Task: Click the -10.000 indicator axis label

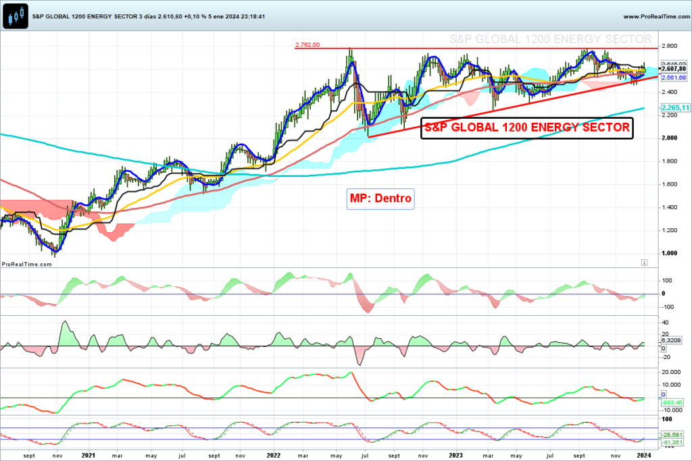Action: 671,410
